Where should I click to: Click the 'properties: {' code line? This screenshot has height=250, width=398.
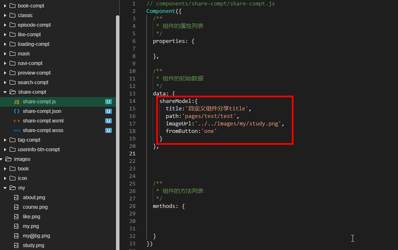(174, 41)
